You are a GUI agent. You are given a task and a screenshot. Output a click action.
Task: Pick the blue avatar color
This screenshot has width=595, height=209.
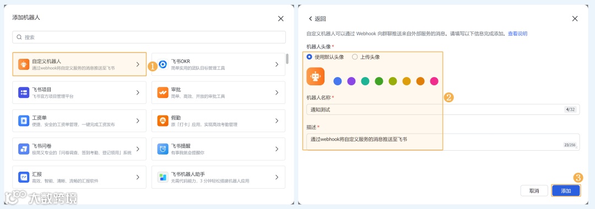pyautogui.click(x=337, y=81)
